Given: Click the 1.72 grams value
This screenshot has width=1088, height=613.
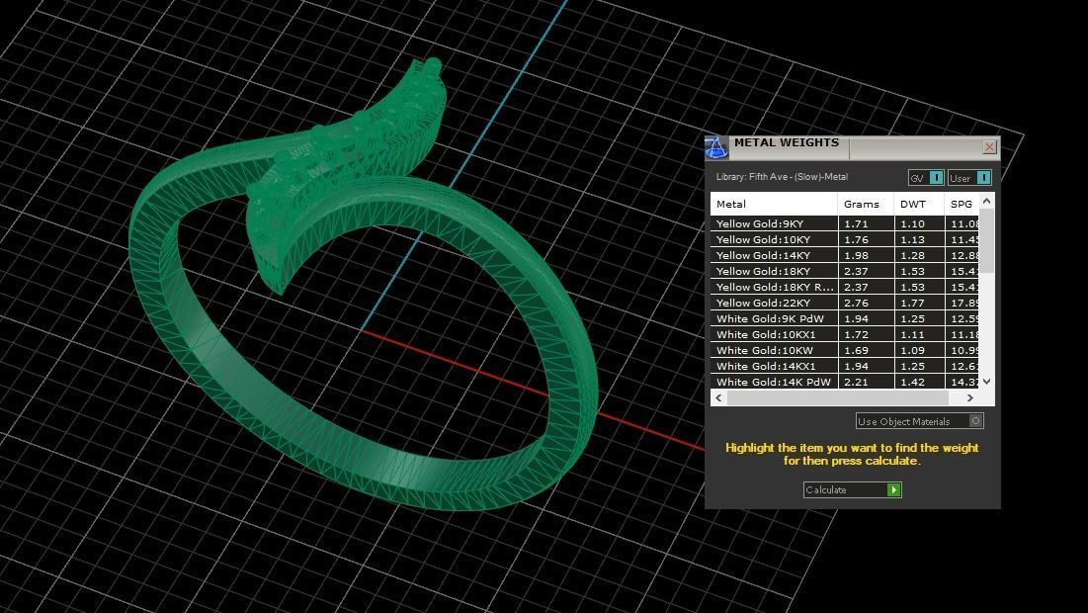Looking at the screenshot, I should point(856,334).
